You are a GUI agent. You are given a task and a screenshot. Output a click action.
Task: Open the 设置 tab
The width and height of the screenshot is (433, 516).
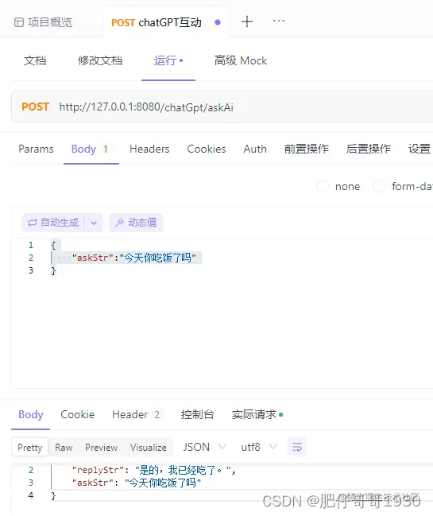coord(419,149)
